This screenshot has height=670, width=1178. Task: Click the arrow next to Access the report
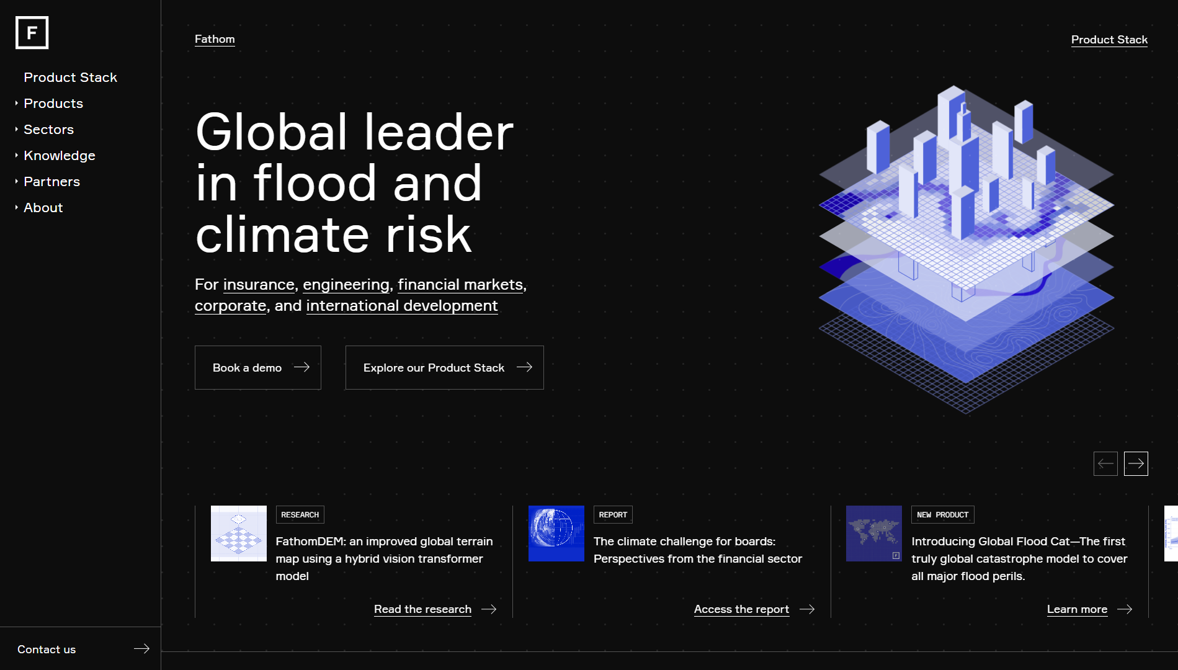click(806, 609)
